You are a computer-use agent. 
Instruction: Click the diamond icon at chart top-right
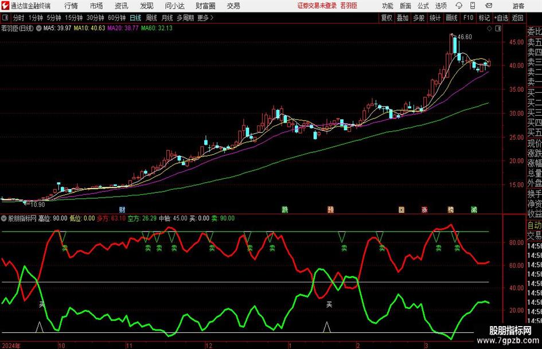(x=489, y=29)
